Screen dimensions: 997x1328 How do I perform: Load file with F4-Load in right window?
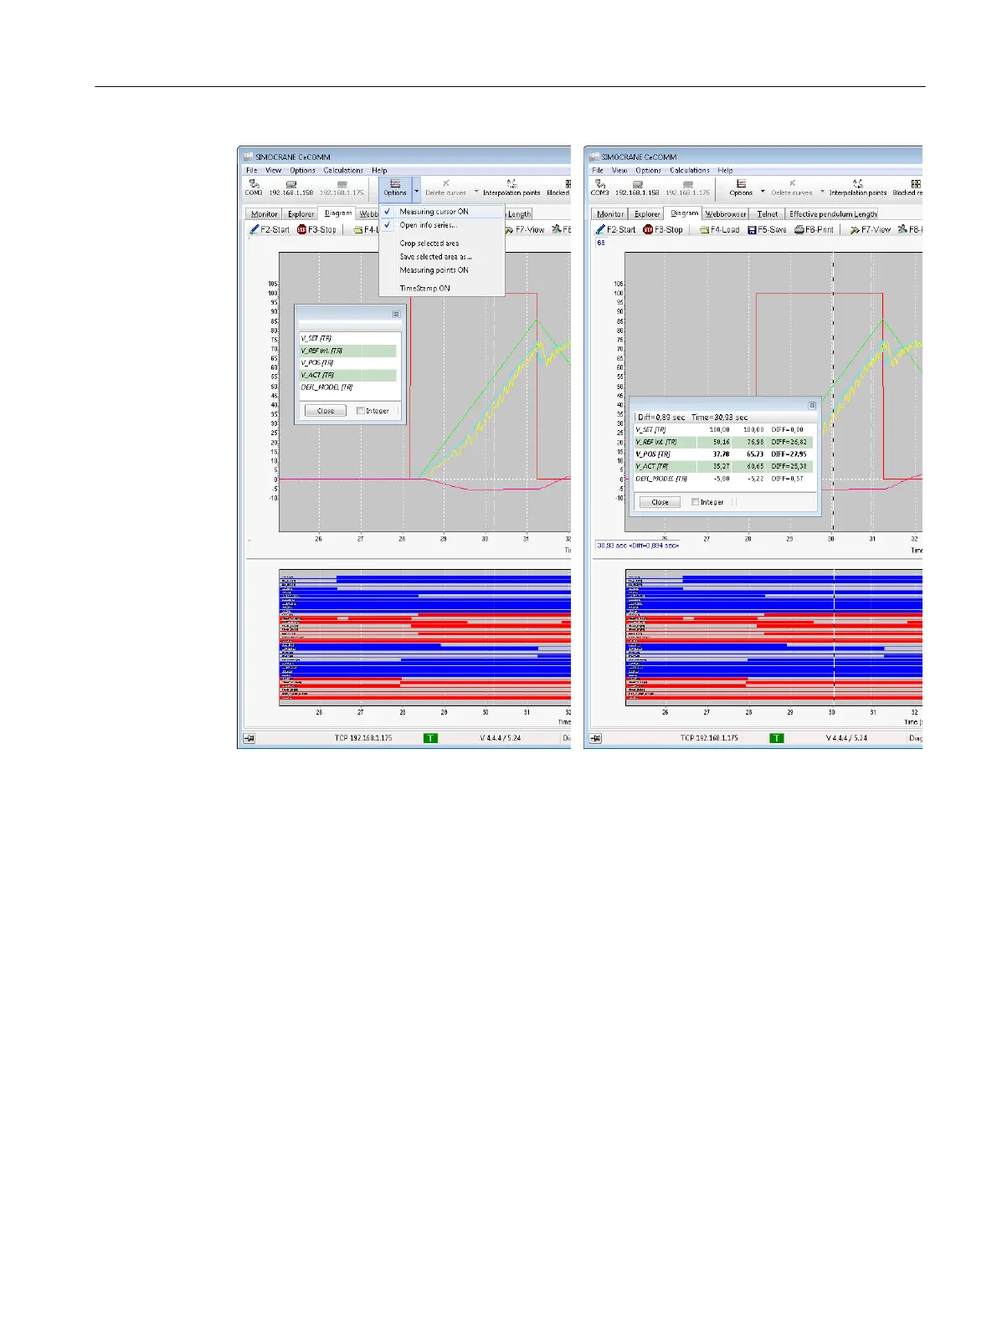(x=719, y=229)
